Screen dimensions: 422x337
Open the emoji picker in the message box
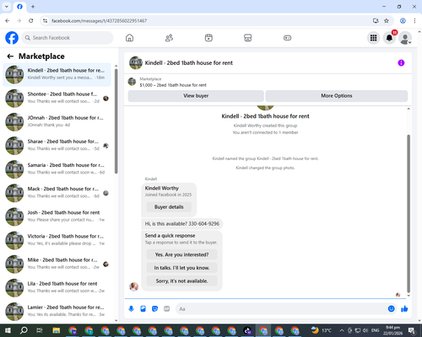[x=391, y=309]
